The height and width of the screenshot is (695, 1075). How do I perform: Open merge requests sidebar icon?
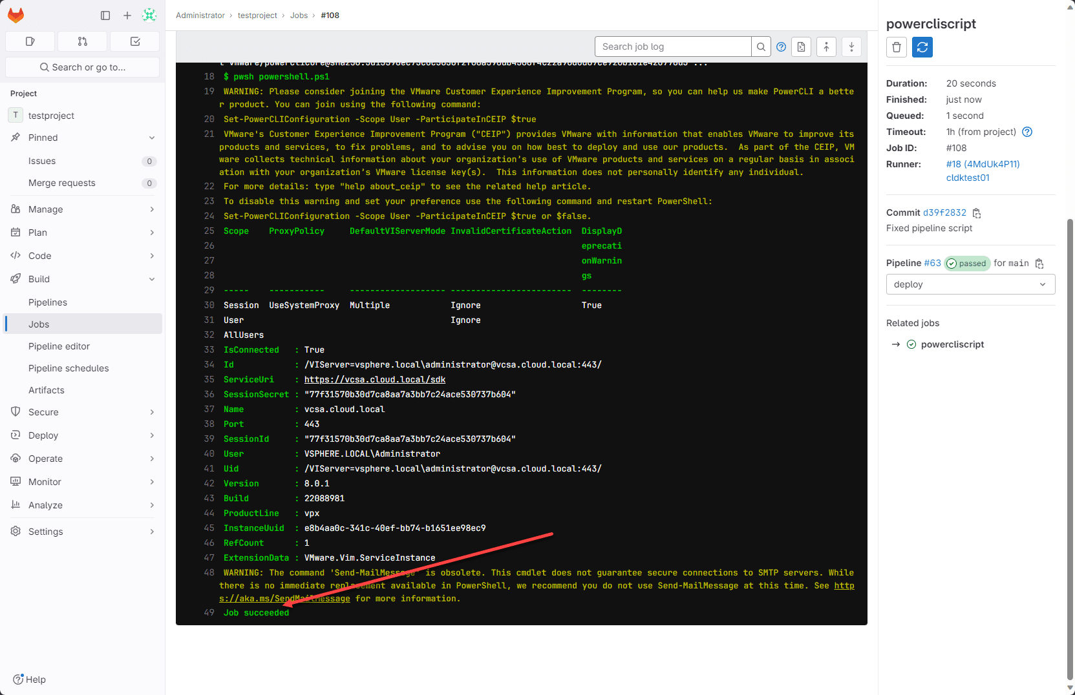tap(82, 41)
